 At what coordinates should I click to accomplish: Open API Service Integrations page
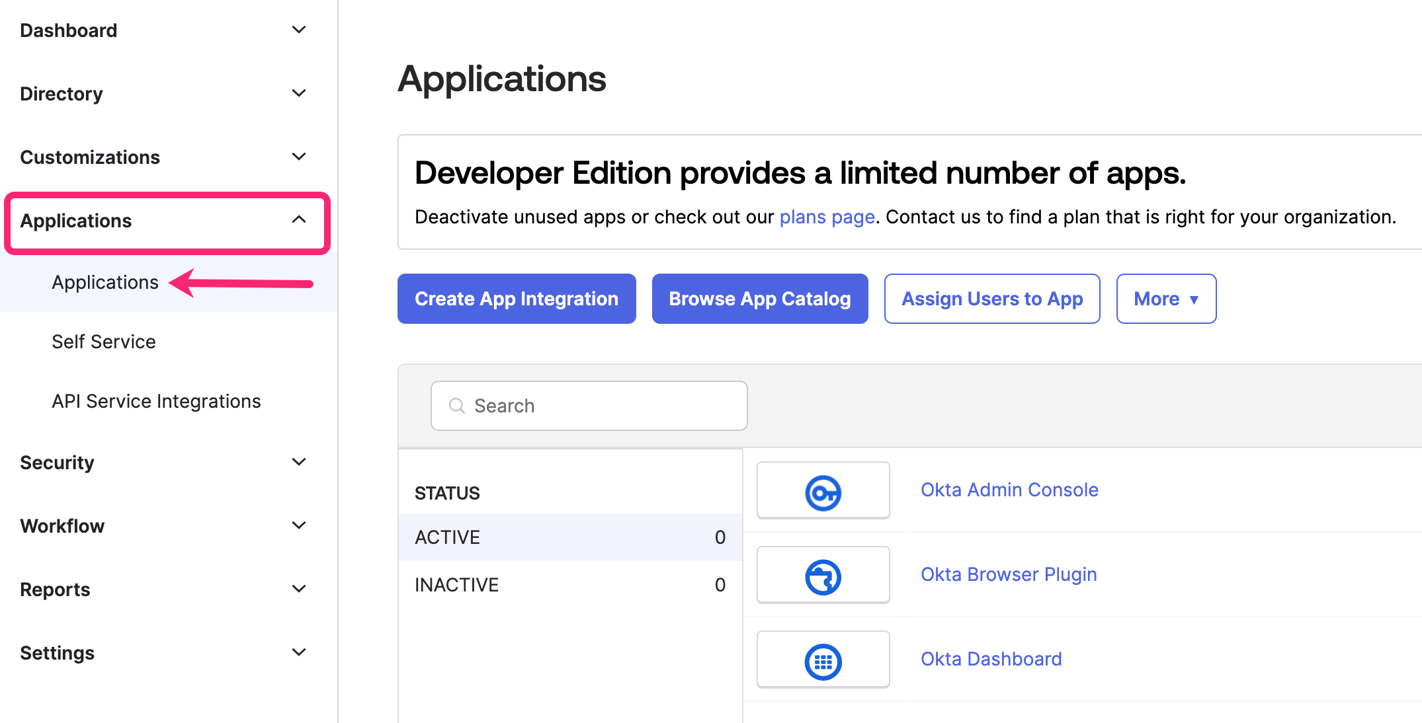click(x=156, y=401)
